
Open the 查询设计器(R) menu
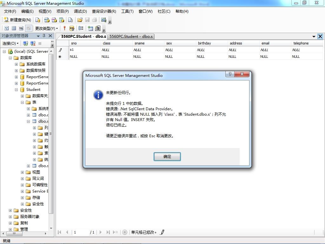104,11
